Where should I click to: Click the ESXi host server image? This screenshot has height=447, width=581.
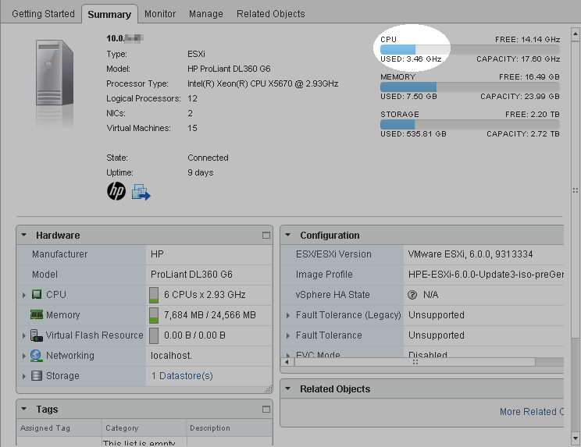pyautogui.click(x=55, y=73)
